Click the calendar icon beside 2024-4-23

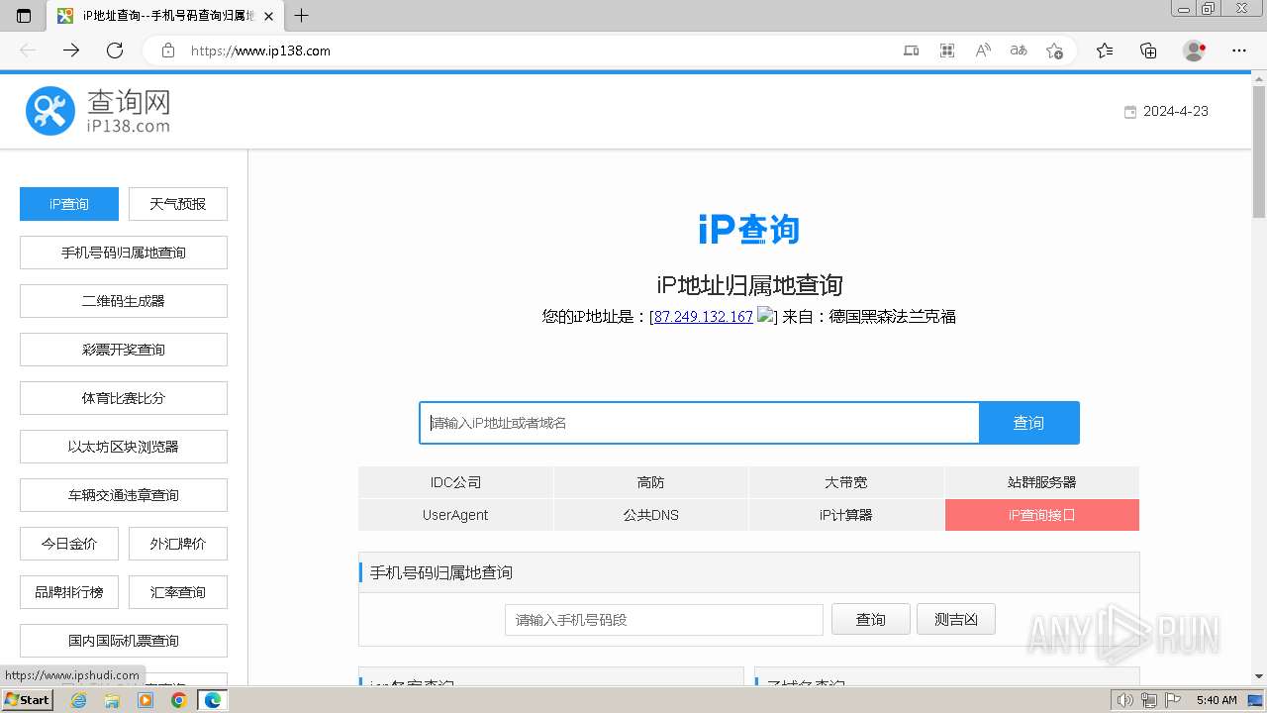[x=1130, y=112]
